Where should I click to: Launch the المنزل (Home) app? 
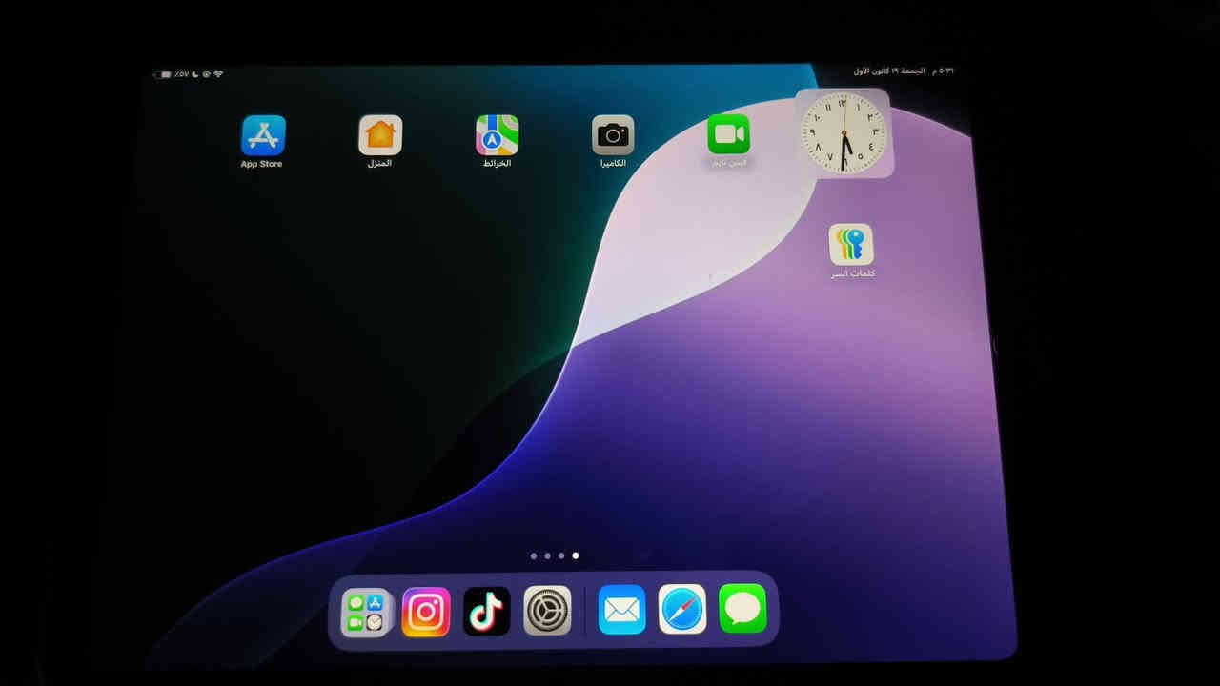pyautogui.click(x=379, y=133)
